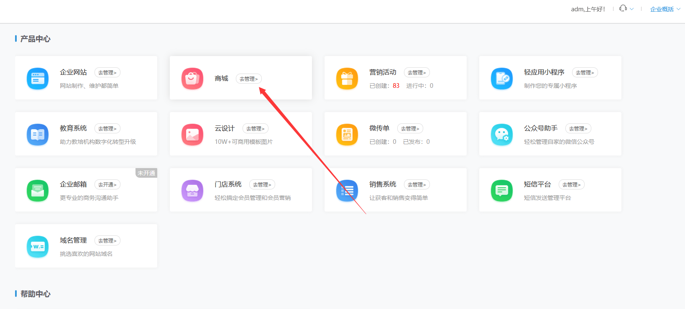Image resolution: width=685 pixels, height=309 pixels.
Task: Click the 域名管理 title text
Action: [x=73, y=240]
